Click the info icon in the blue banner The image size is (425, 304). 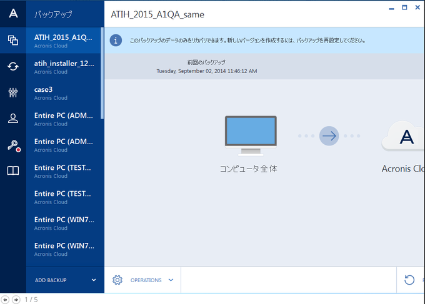pos(116,41)
